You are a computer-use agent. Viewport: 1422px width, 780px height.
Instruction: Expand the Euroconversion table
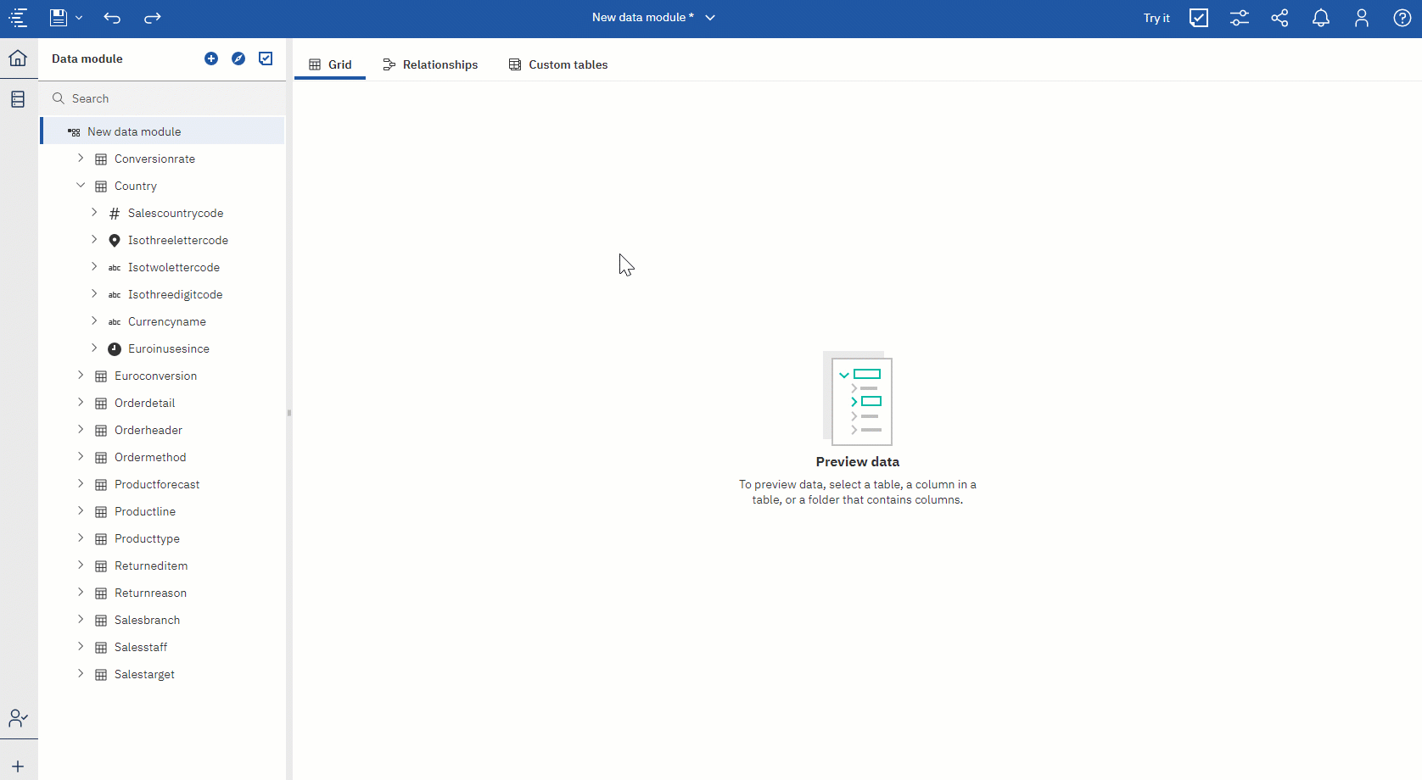pos(81,376)
